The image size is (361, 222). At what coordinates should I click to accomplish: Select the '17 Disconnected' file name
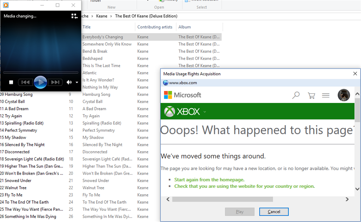[15, 152]
